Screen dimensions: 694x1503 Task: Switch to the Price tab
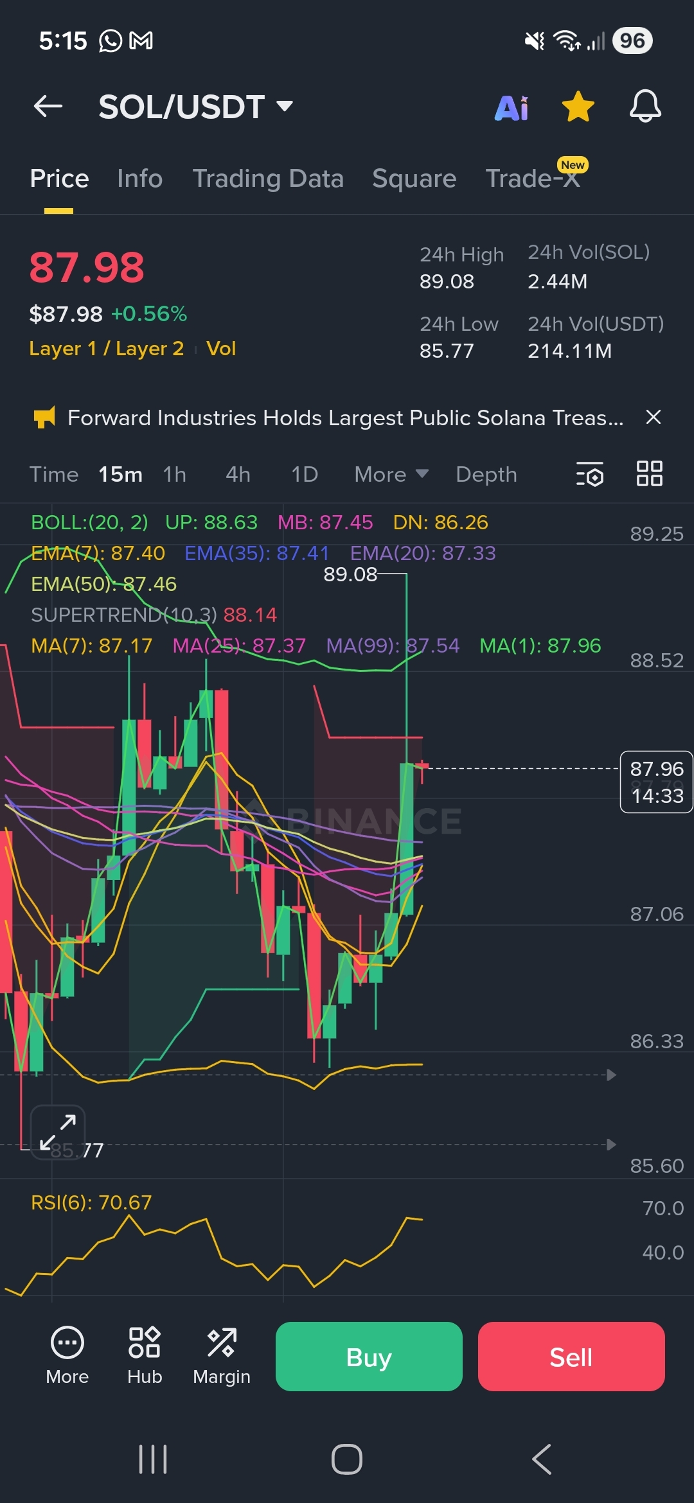[59, 179]
